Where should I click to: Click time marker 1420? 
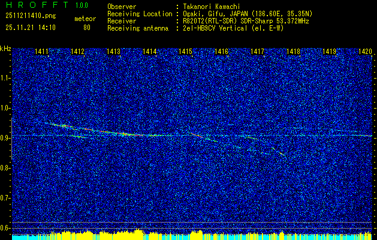[365, 51]
